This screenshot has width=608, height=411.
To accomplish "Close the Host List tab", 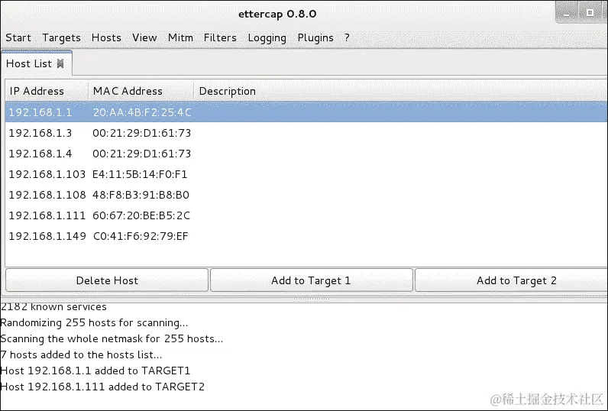I will tap(60, 63).
